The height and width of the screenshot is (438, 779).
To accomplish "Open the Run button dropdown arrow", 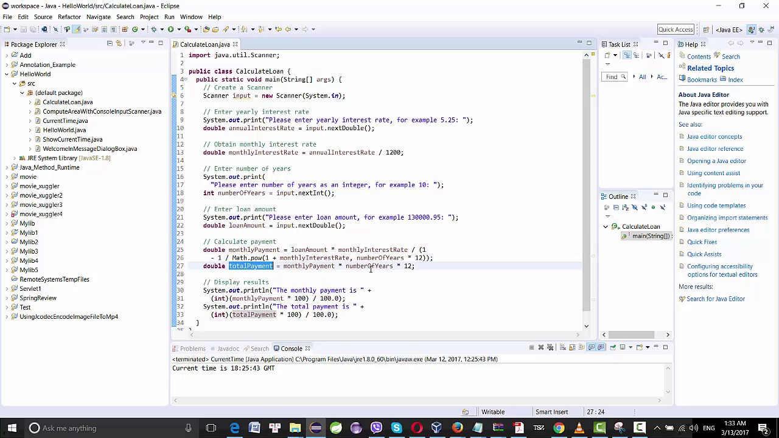I will (179, 29).
